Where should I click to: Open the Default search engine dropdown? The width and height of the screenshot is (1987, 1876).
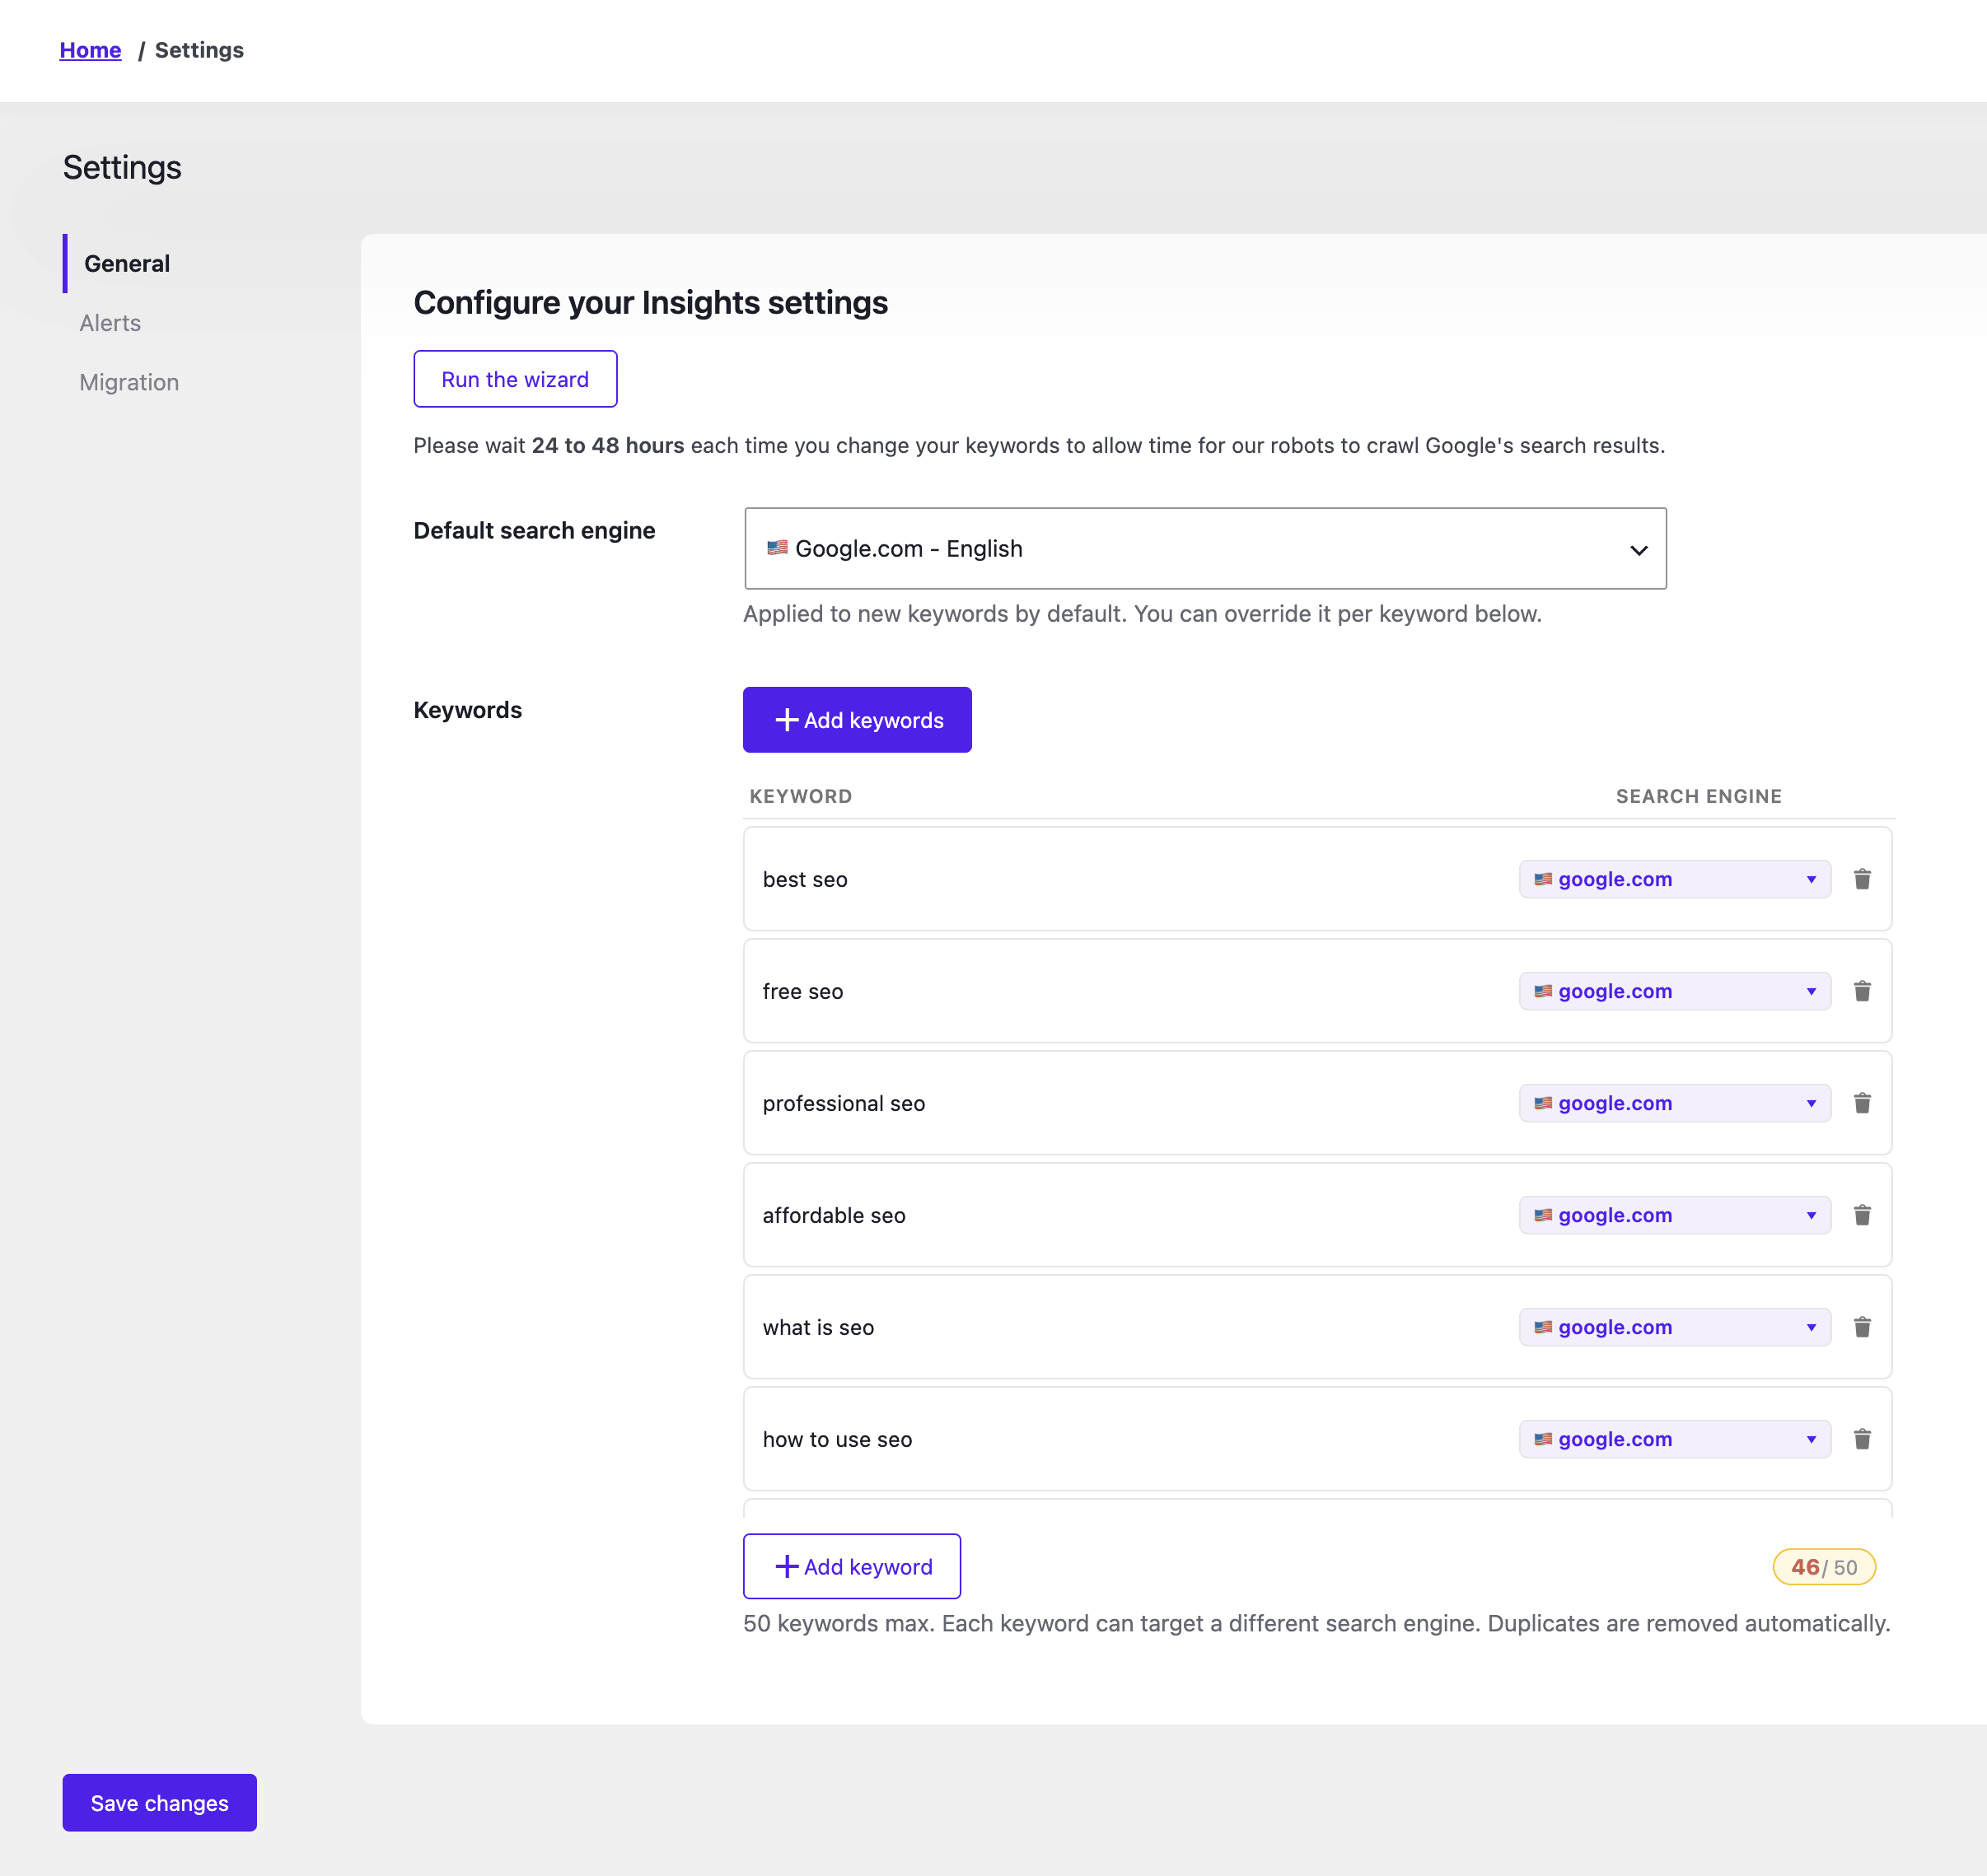1204,549
